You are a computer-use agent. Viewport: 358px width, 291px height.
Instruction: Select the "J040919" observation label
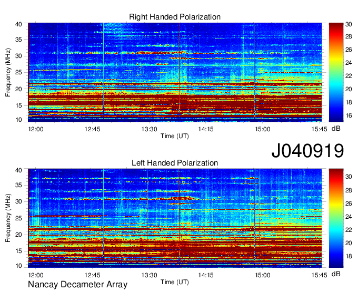coord(307,150)
